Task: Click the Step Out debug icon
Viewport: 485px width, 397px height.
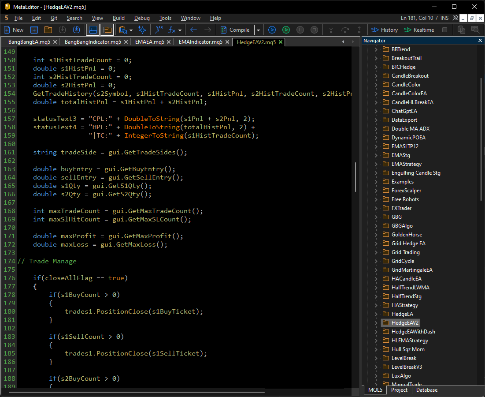Action: 359,30
